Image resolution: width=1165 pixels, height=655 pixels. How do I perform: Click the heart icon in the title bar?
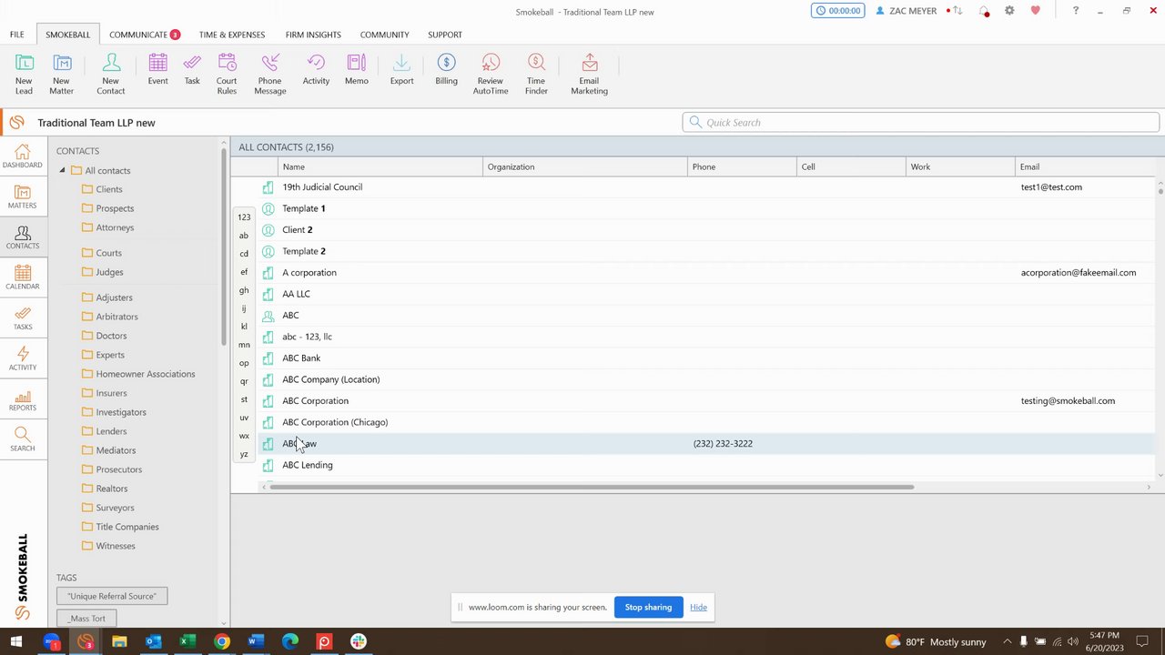point(1035,11)
